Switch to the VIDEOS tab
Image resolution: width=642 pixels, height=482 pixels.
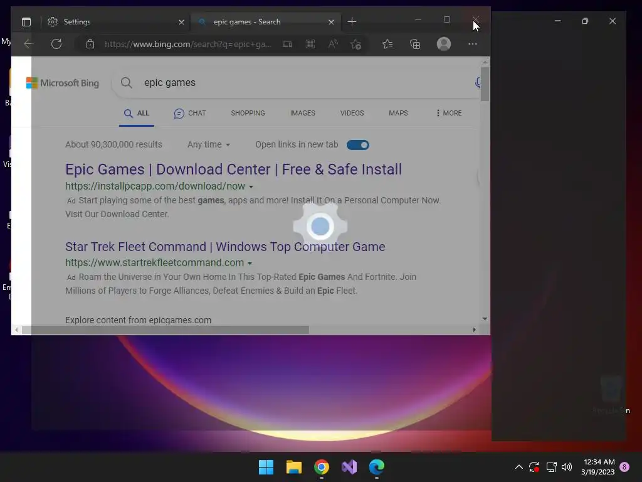352,113
